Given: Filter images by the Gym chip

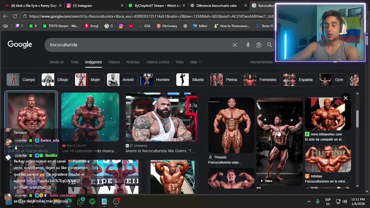Looking at the screenshot, I should (x=333, y=80).
